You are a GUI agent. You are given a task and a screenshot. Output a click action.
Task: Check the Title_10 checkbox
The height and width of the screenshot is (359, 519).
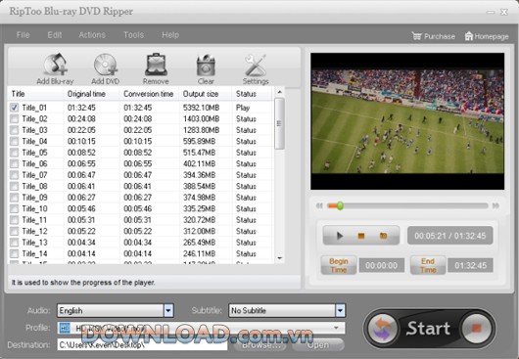(x=15, y=208)
